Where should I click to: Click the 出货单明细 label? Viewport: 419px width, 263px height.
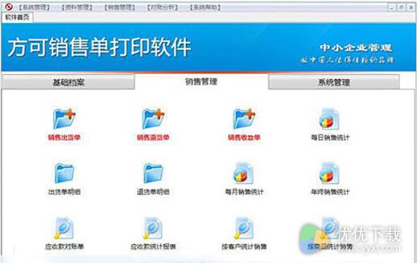tap(64, 192)
